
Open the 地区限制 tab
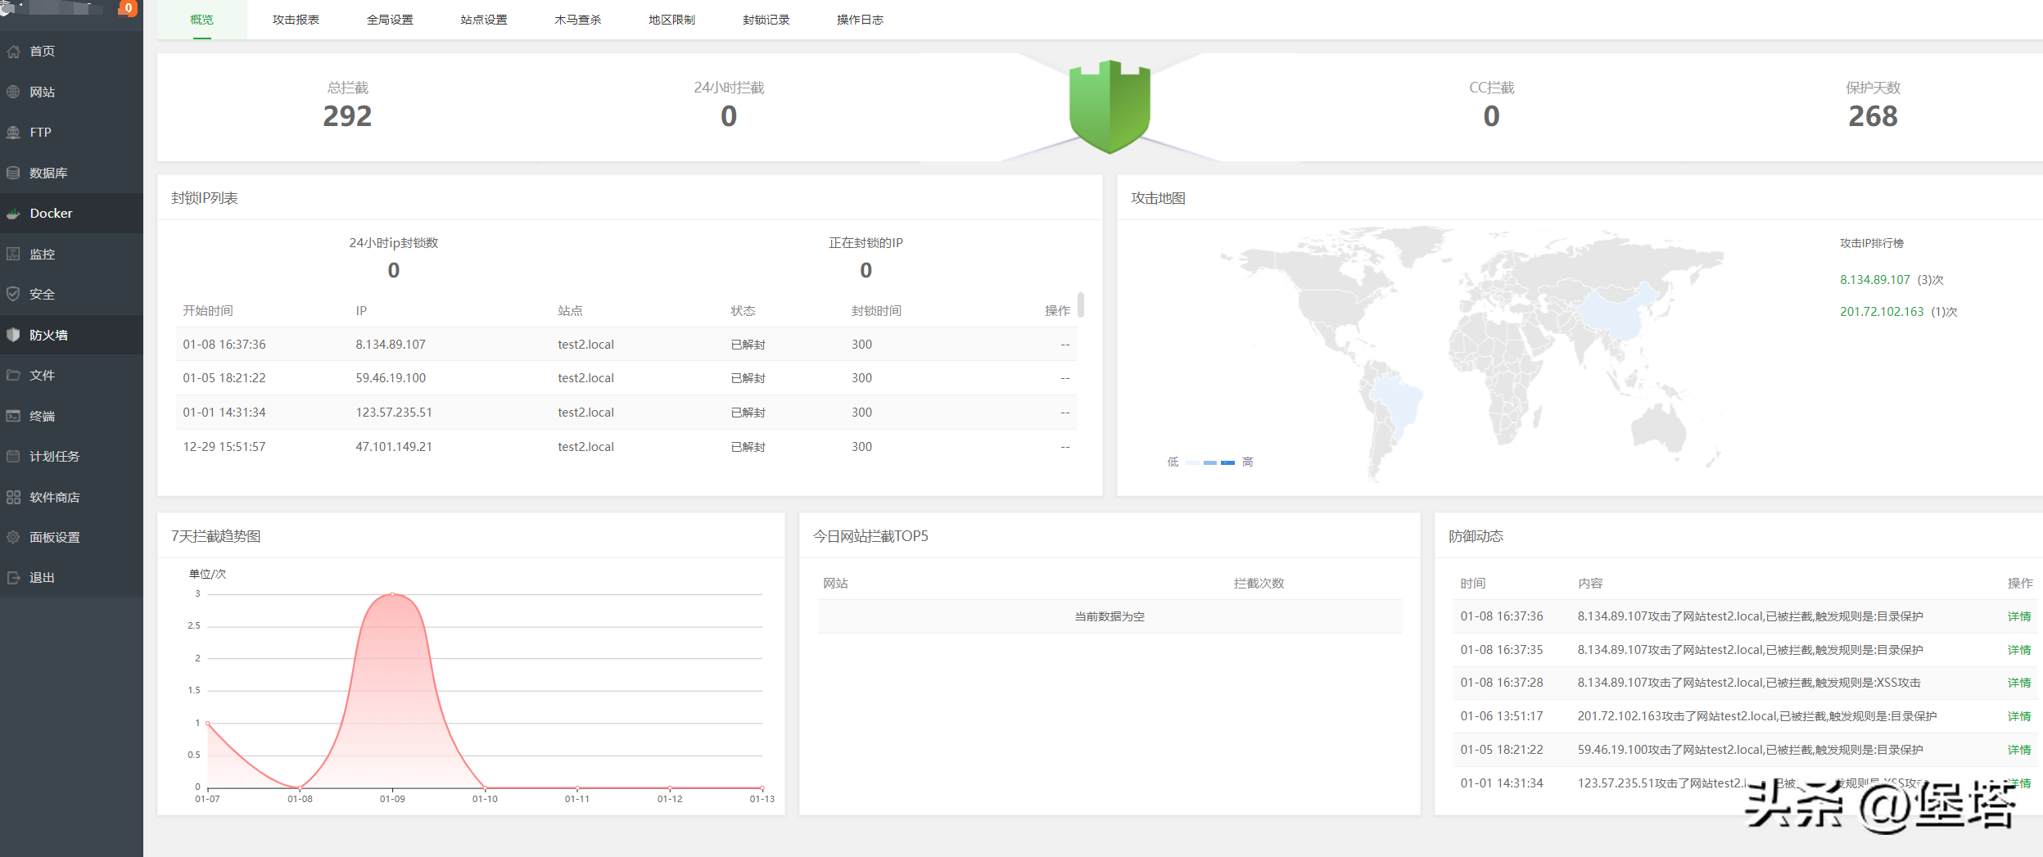[672, 20]
